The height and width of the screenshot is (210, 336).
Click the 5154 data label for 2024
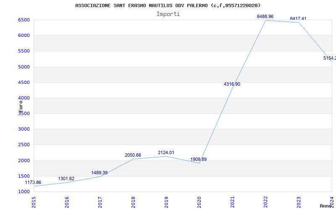330,58
